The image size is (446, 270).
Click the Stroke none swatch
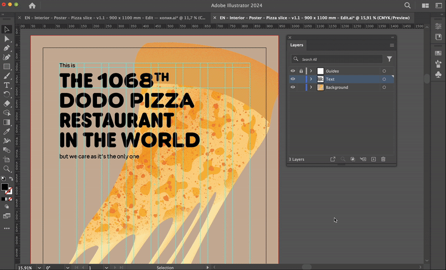point(9,190)
